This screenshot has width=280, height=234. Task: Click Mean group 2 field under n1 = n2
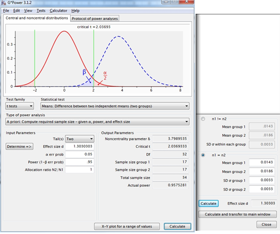tap(262, 171)
